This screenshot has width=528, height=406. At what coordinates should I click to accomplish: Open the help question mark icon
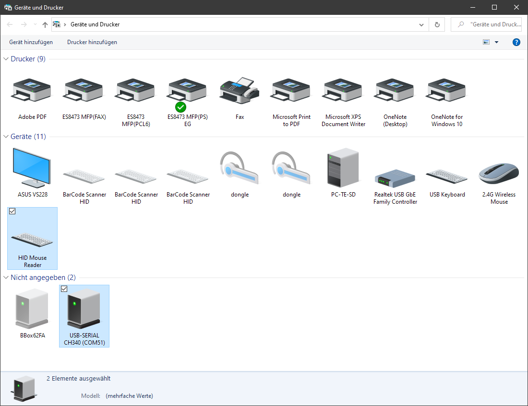(x=516, y=42)
